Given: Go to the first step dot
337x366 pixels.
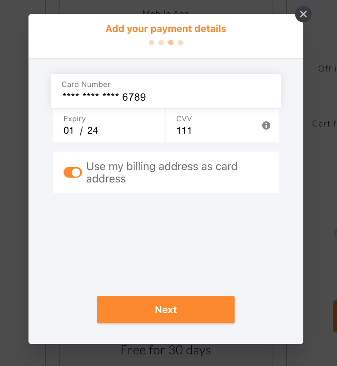Looking at the screenshot, I should [152, 43].
